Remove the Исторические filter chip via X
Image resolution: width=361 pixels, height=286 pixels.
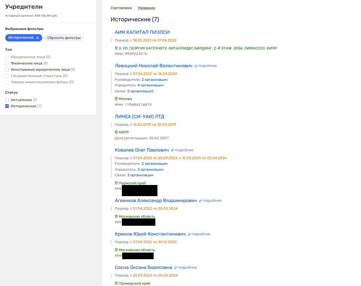(x=37, y=38)
